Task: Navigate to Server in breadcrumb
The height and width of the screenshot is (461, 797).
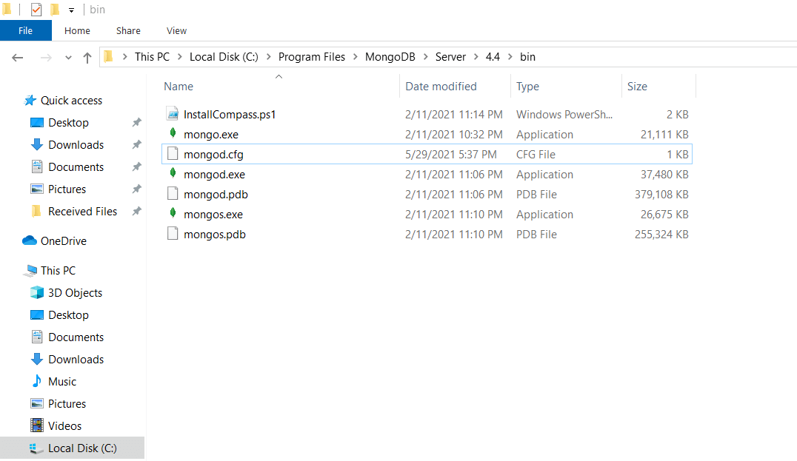Action: tap(450, 57)
